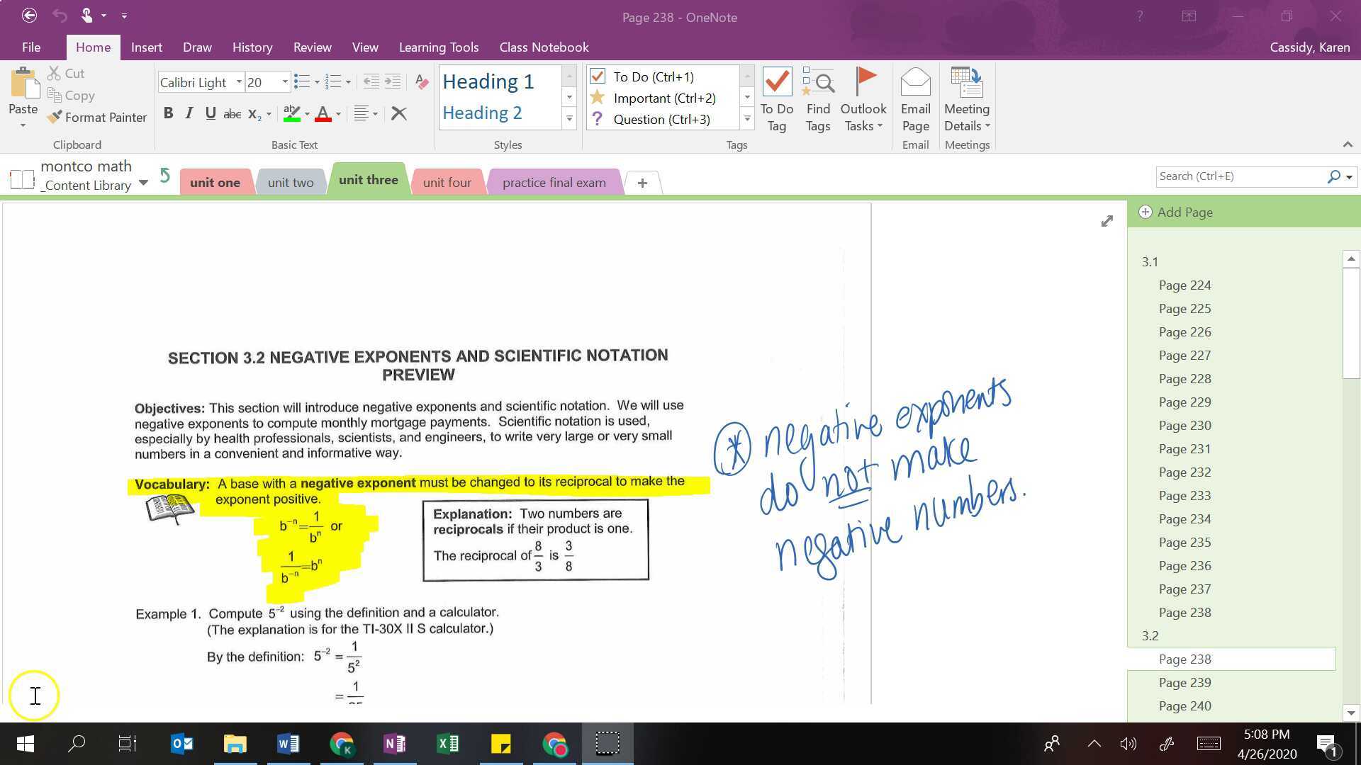Clear formatting with the Clear Formatting icon
The width and height of the screenshot is (1361, 765).
pos(399,113)
